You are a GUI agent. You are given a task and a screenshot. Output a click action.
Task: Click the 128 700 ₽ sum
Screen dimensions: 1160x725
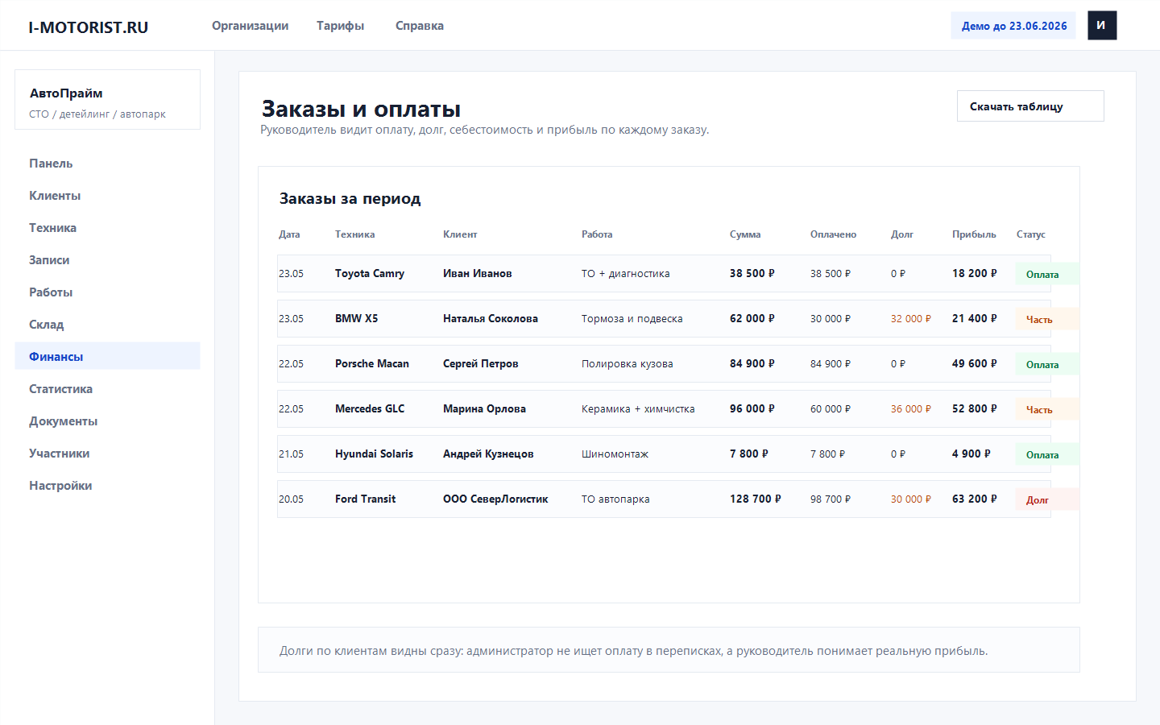[755, 499]
